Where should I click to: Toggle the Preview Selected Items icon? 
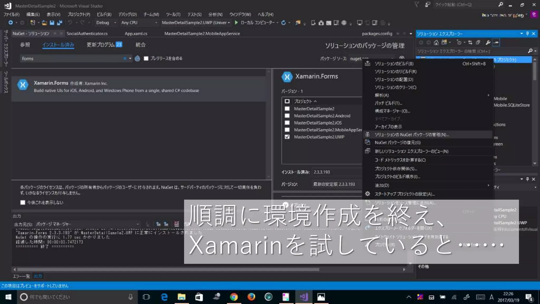[496, 42]
